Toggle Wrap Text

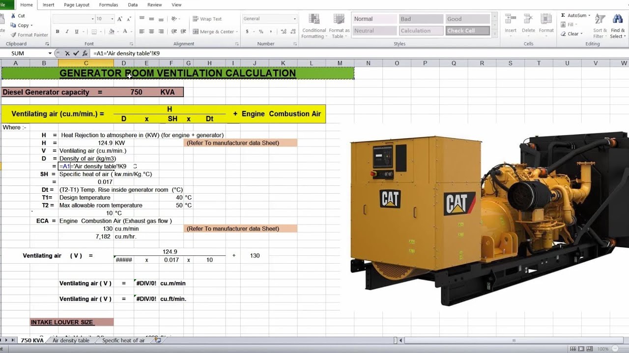pos(207,19)
